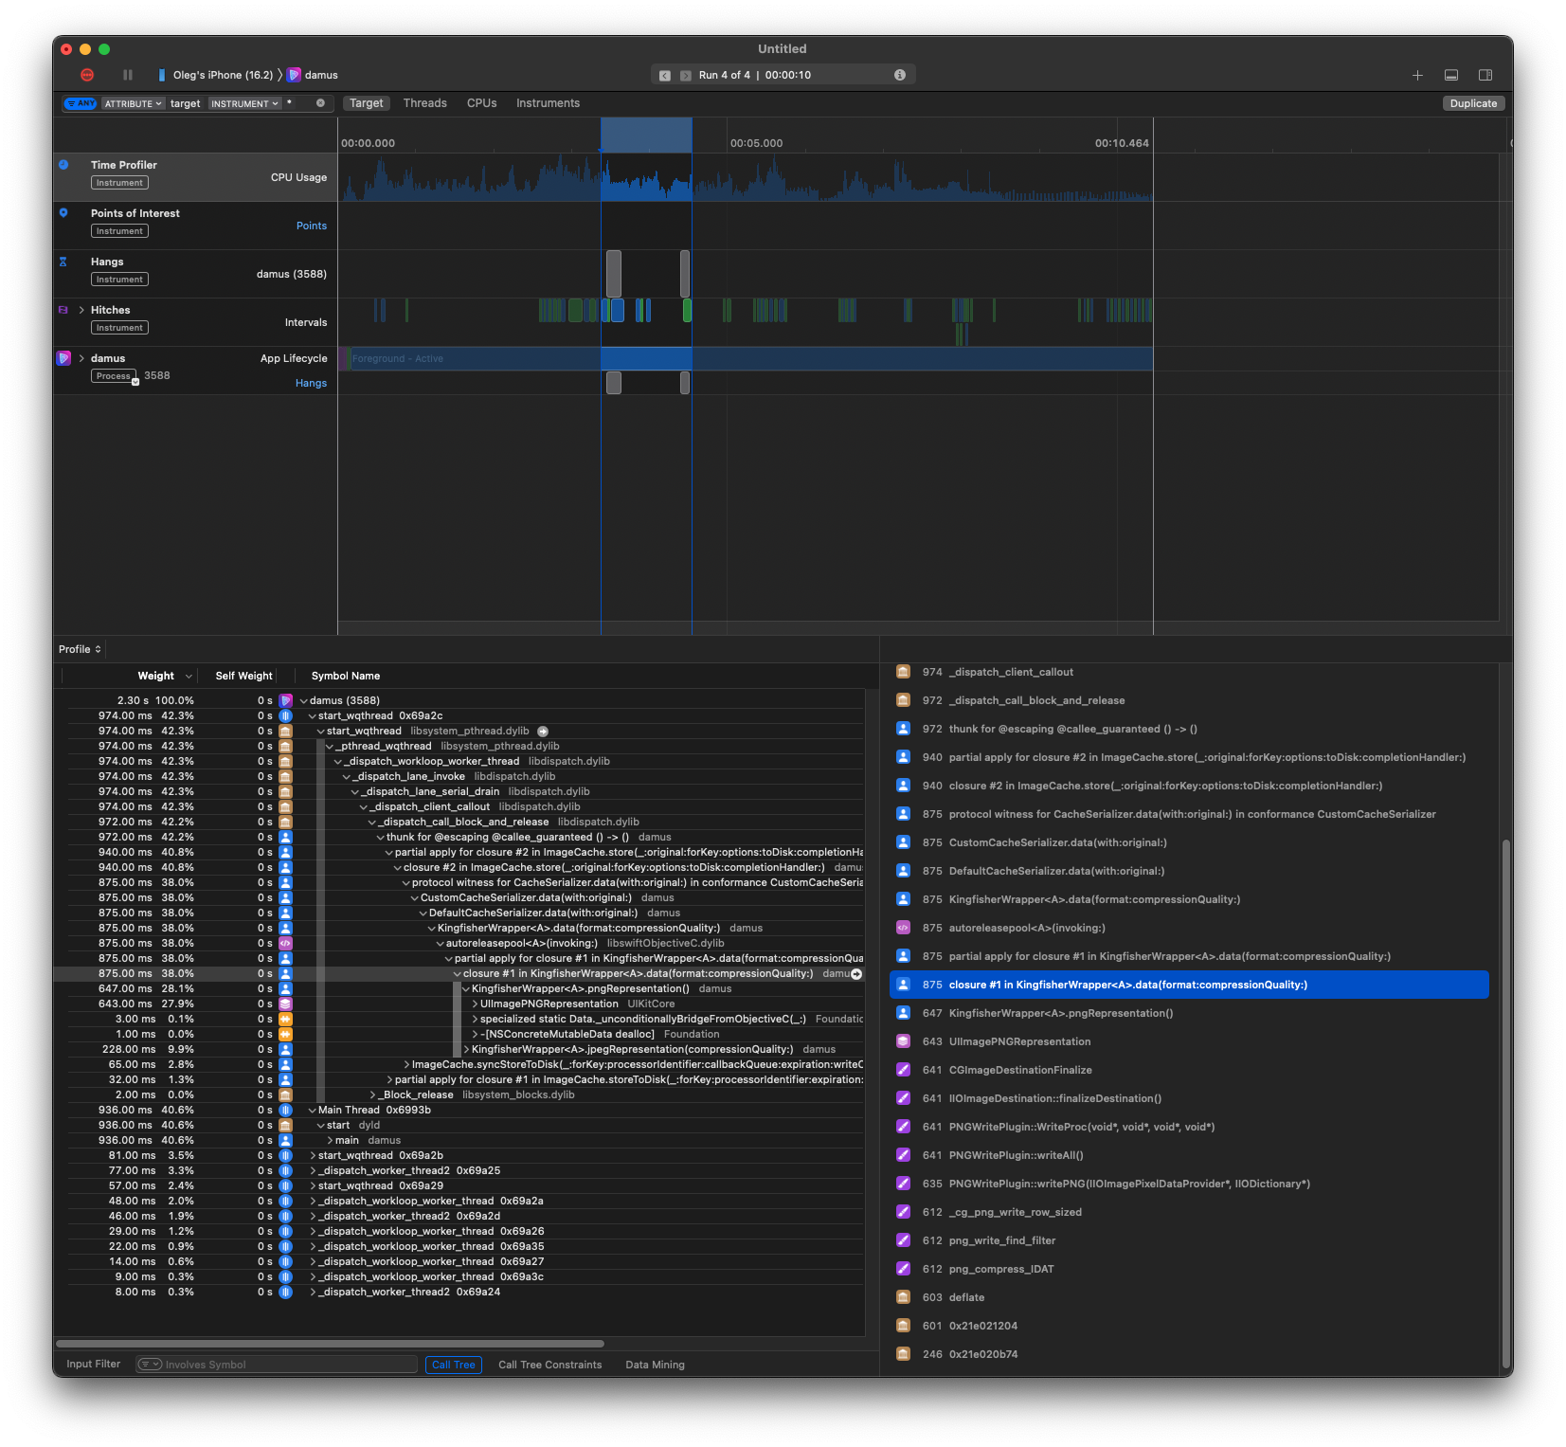Open Call Tree Constraints
1566x1447 pixels.
pyautogui.click(x=549, y=1365)
